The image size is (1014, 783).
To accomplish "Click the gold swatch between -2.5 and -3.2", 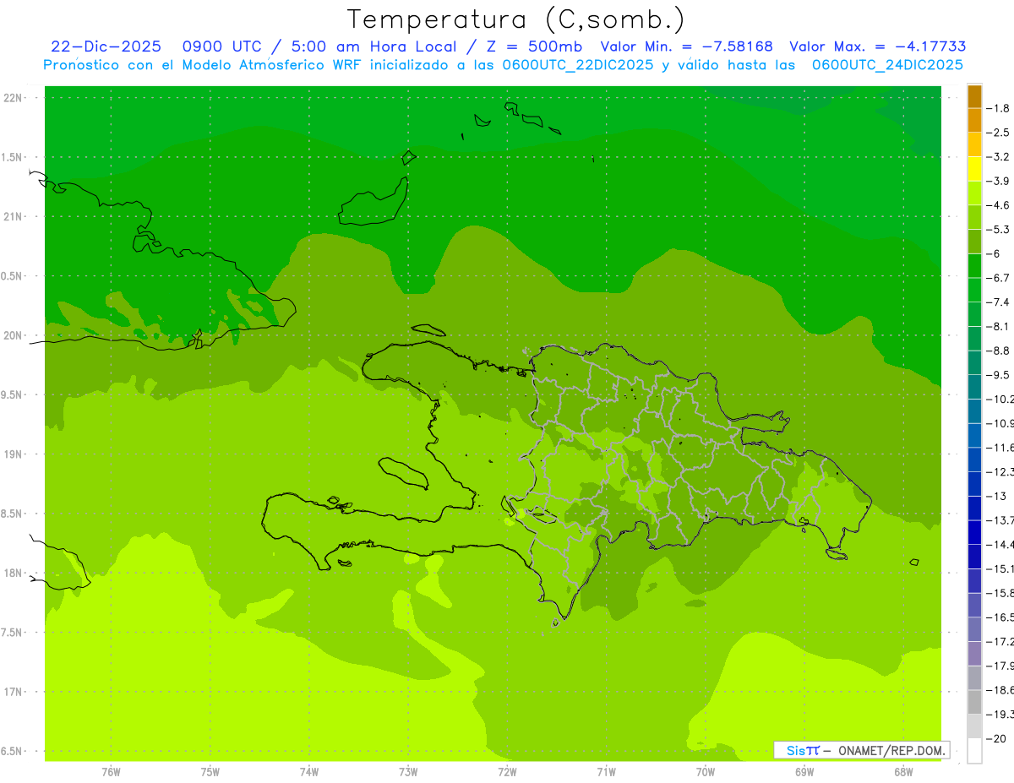I will click(974, 144).
